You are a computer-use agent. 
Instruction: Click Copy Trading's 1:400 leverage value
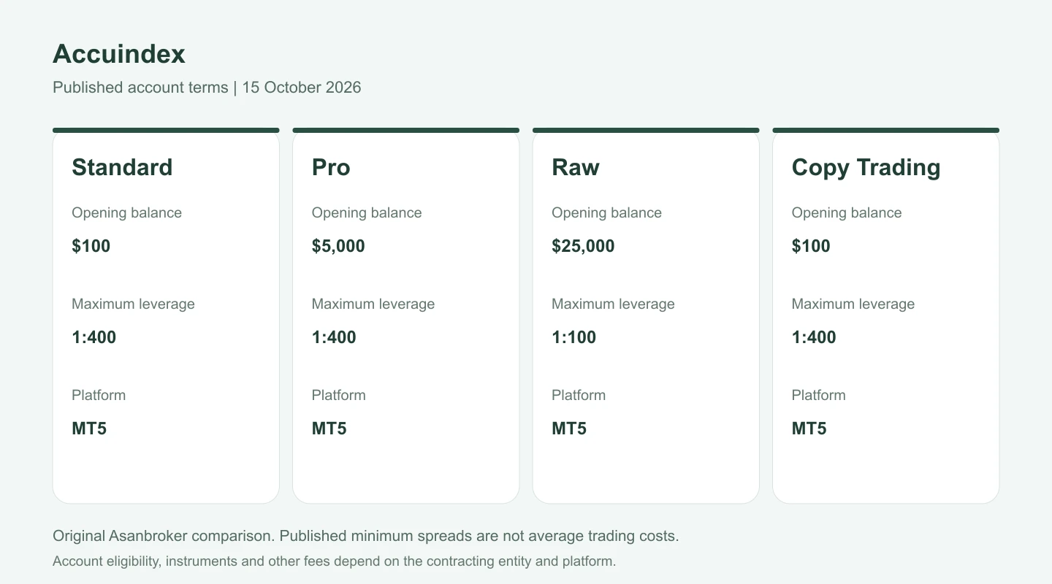click(814, 337)
